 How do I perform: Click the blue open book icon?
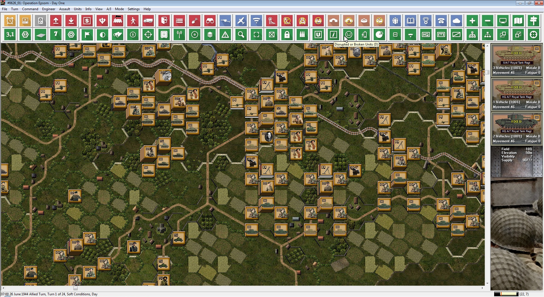pyautogui.click(x=411, y=21)
